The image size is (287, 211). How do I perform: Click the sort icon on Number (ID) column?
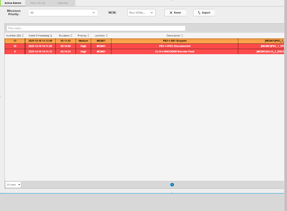23,36
